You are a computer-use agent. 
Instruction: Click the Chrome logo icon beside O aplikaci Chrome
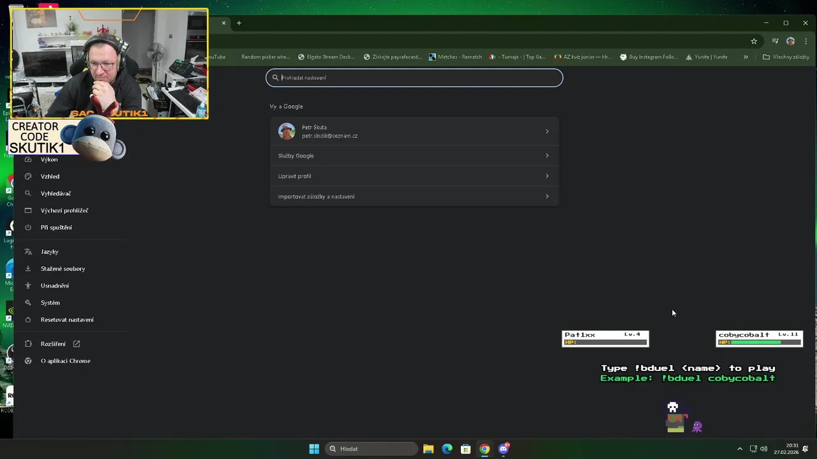pyautogui.click(x=28, y=361)
